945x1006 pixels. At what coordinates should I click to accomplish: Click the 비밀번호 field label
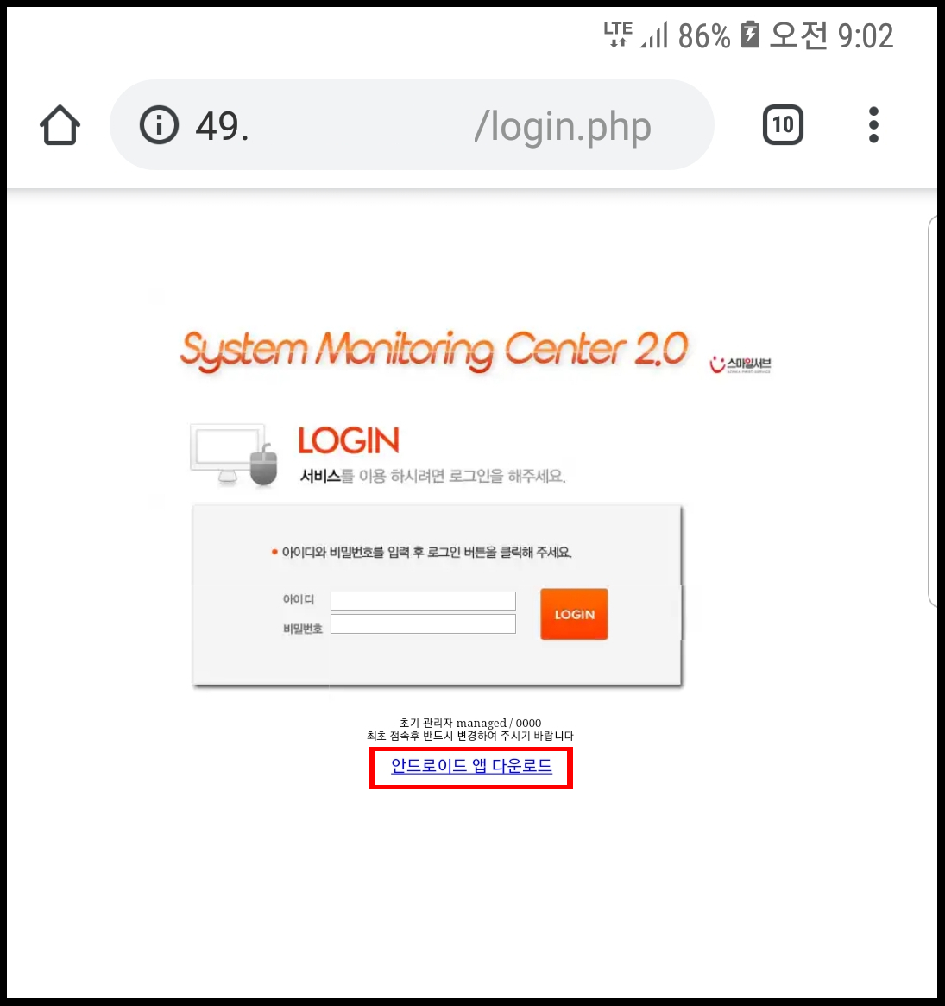[x=303, y=629]
